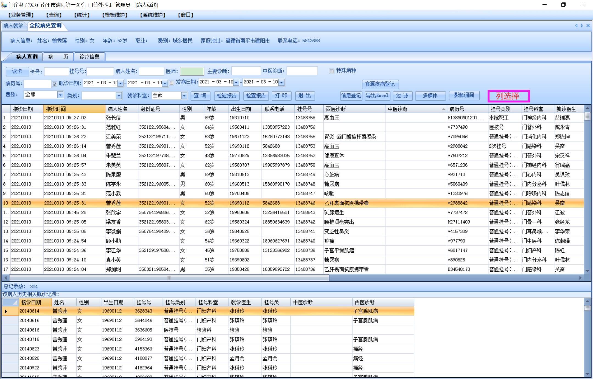Click the tab strip scroll-left arrow
Image resolution: width=593 pixels, height=379 pixels.
[x=576, y=26]
